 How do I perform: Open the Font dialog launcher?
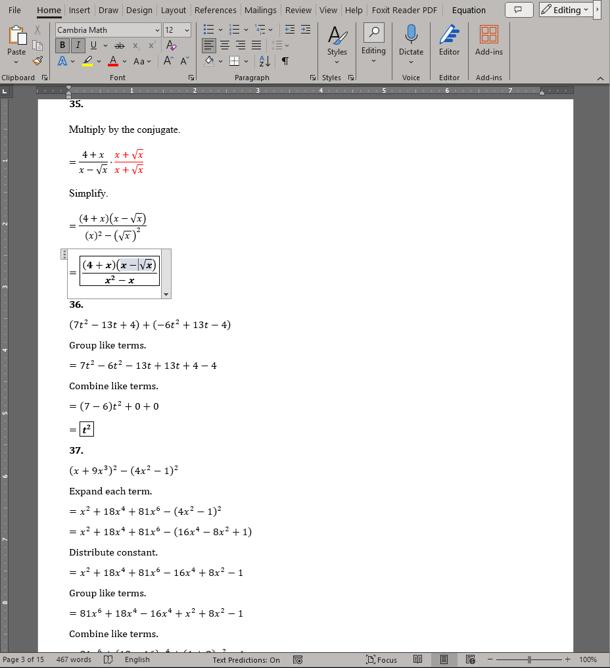191,78
